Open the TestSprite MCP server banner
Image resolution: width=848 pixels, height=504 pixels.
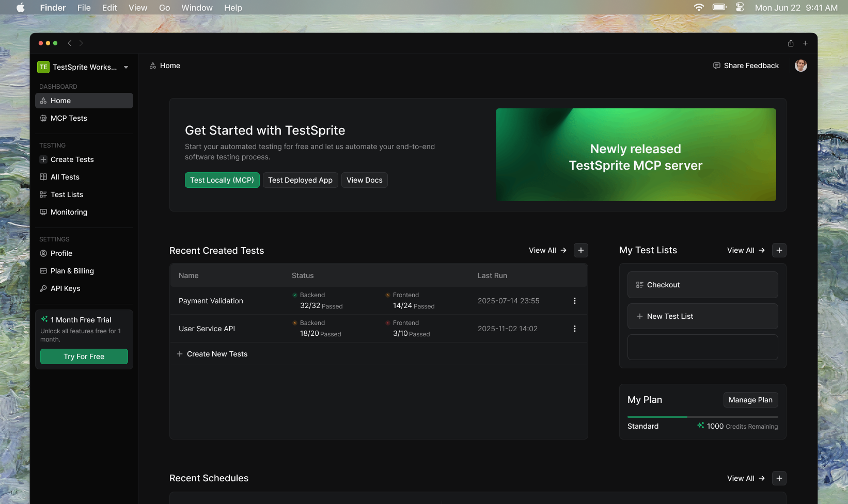click(636, 155)
